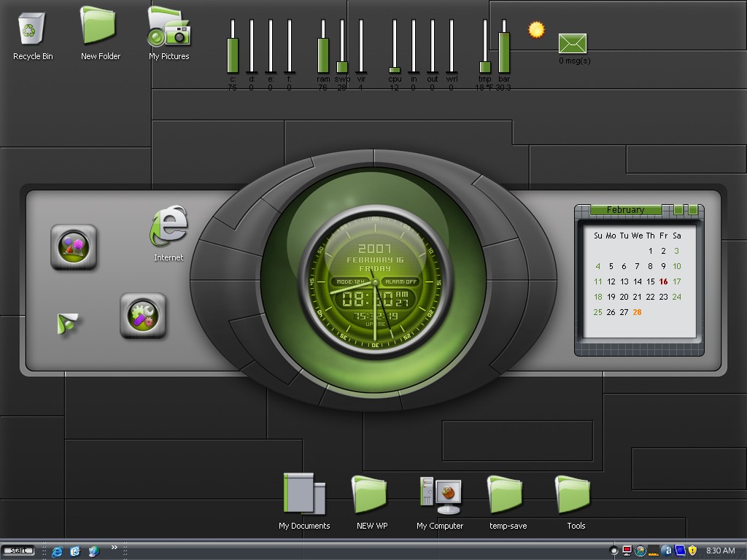747x560 pixels.
Task: Click the sun weather icon
Action: click(536, 29)
